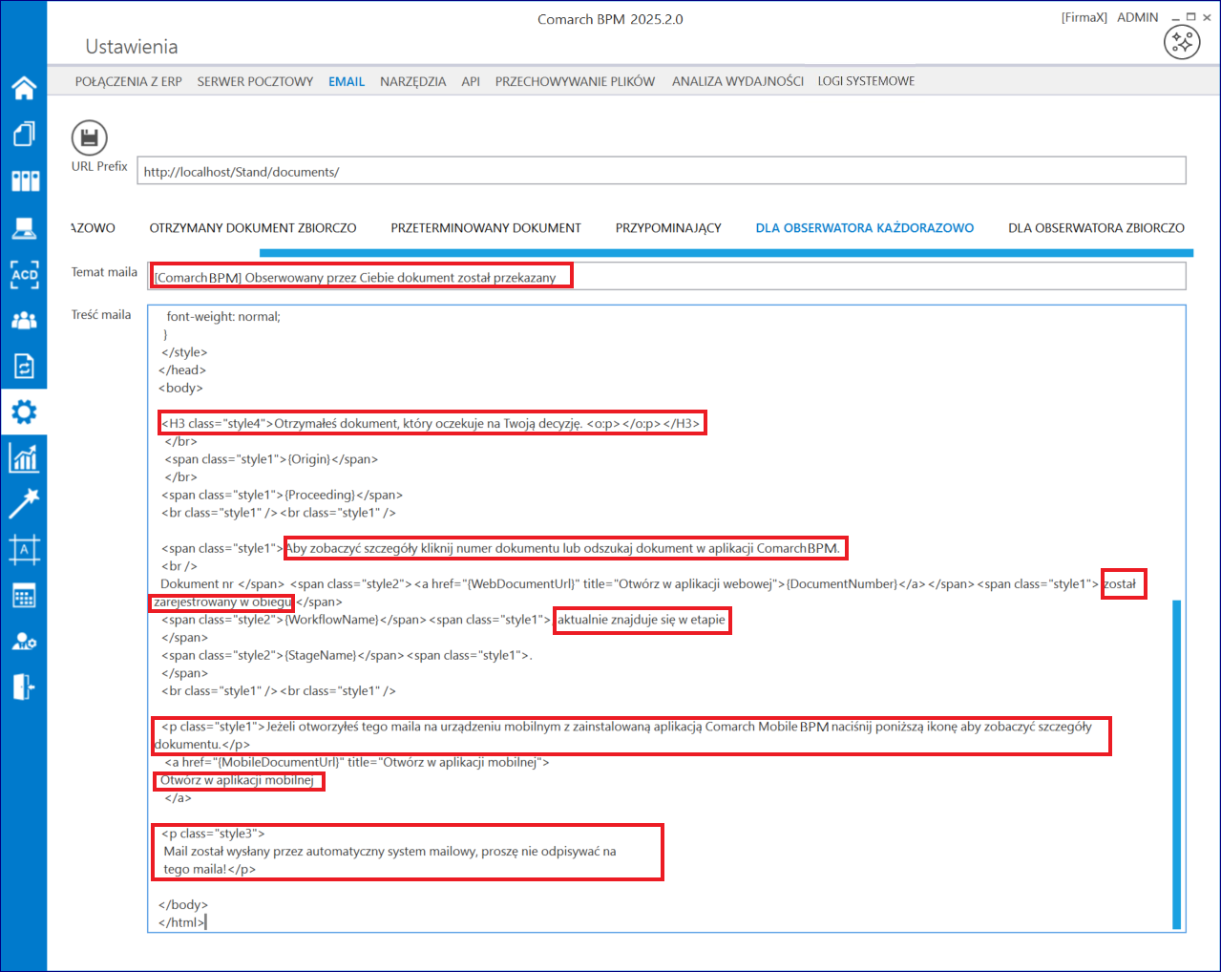Open the binders archive icon in the sidebar
The image size is (1221, 972).
click(x=24, y=180)
